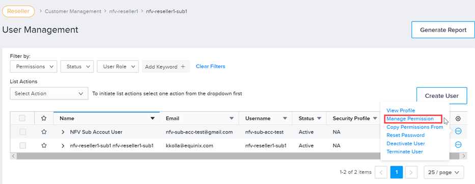Open the Select Action dropdown
This screenshot has width=475, height=184.
click(49, 94)
